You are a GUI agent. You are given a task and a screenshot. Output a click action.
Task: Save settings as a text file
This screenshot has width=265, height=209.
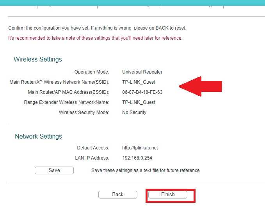pyautogui.click(x=54, y=170)
